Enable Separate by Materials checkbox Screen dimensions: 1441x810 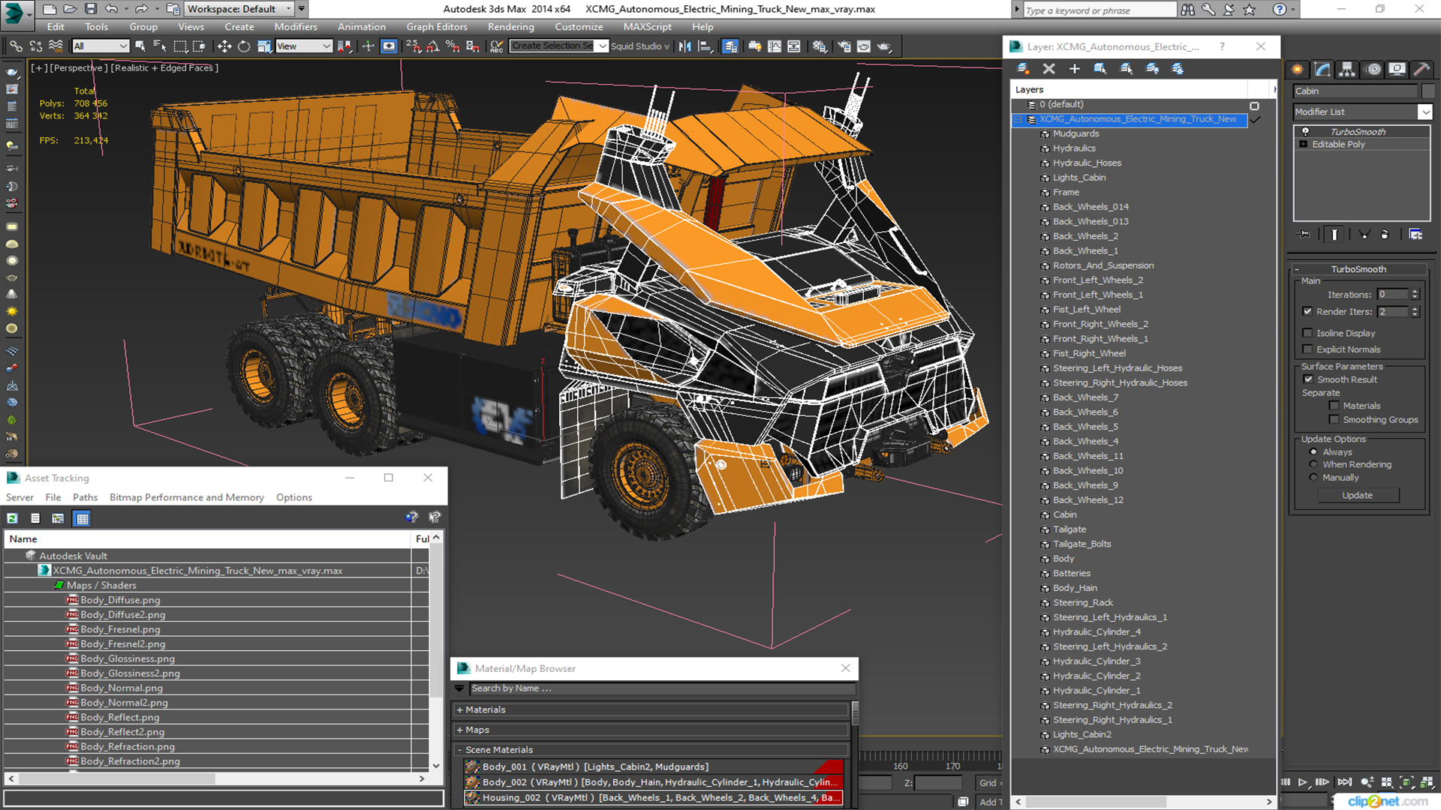(x=1334, y=406)
